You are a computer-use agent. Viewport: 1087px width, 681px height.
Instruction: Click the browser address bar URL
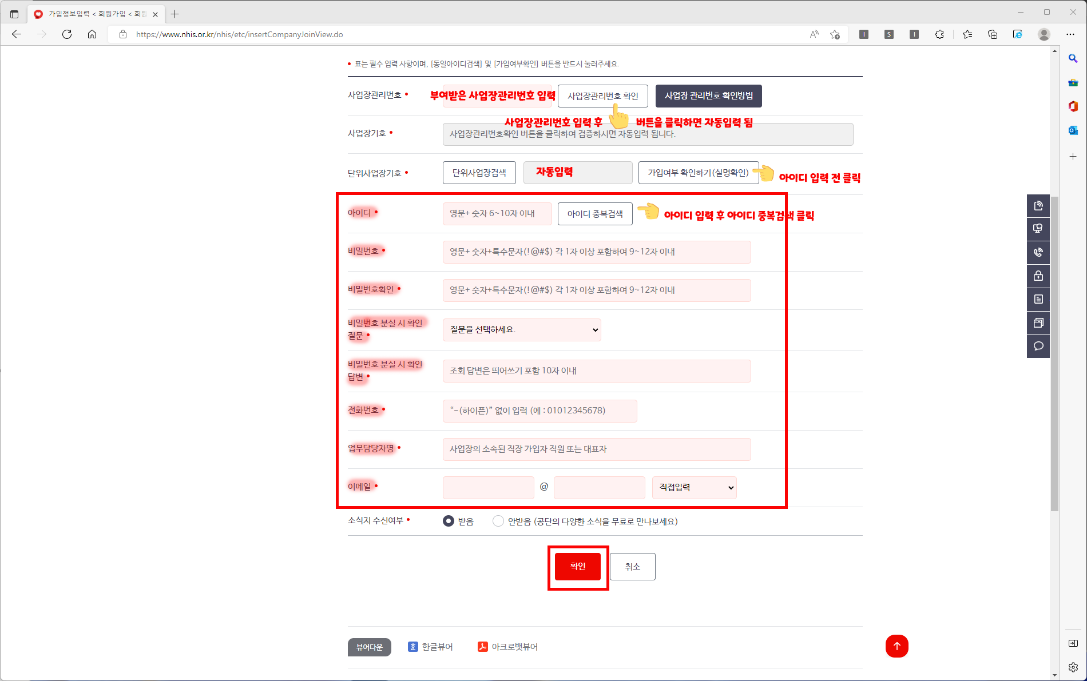coord(239,34)
